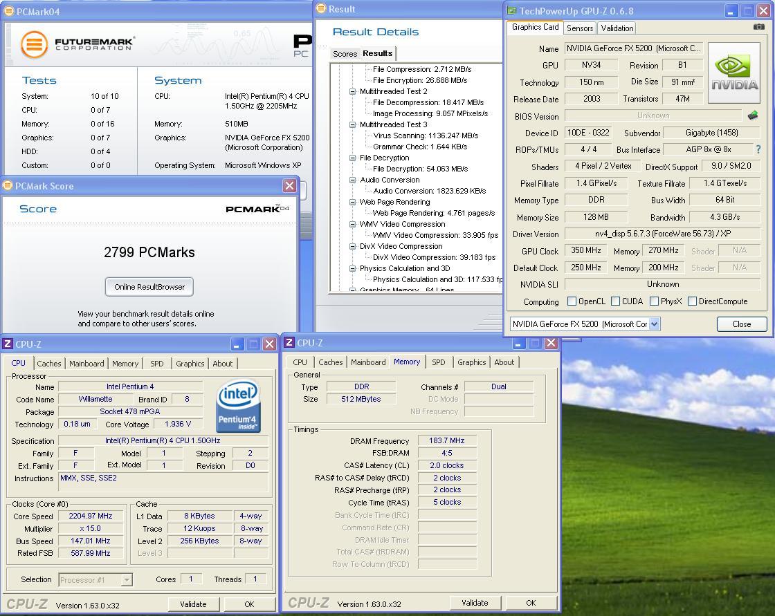Collapse the File Decryption tree node

352,158
